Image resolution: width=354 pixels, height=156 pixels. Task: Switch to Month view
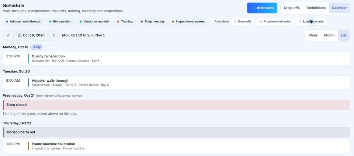click(329, 35)
